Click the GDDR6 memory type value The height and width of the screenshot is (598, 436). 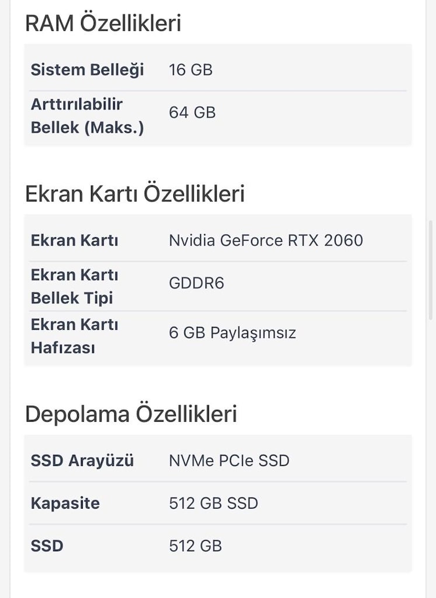point(196,283)
